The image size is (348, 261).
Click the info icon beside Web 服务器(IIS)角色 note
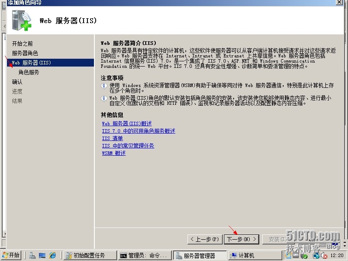click(x=104, y=98)
